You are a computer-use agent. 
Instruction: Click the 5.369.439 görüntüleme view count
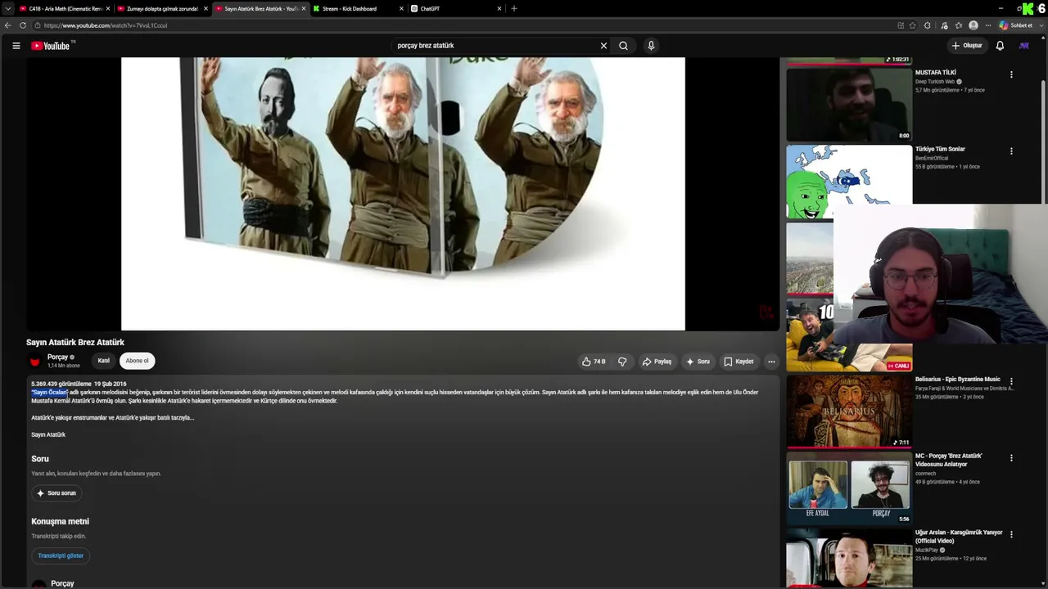61,384
